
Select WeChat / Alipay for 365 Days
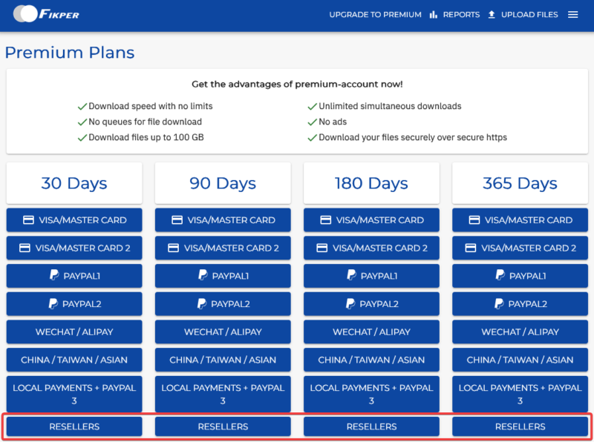(x=520, y=332)
